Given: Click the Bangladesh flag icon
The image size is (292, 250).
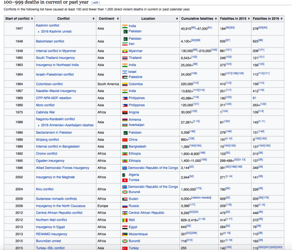Looking at the screenshot, I should click(x=125, y=146).
